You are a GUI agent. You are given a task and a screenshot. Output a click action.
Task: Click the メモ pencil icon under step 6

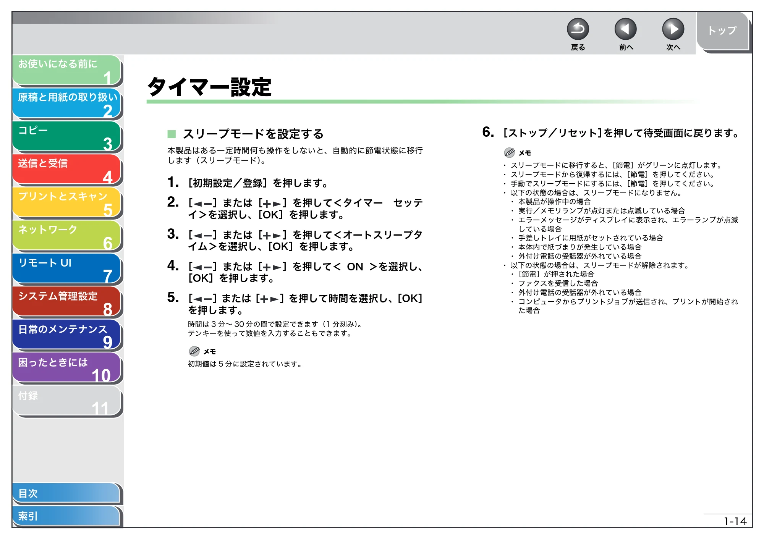510,152
